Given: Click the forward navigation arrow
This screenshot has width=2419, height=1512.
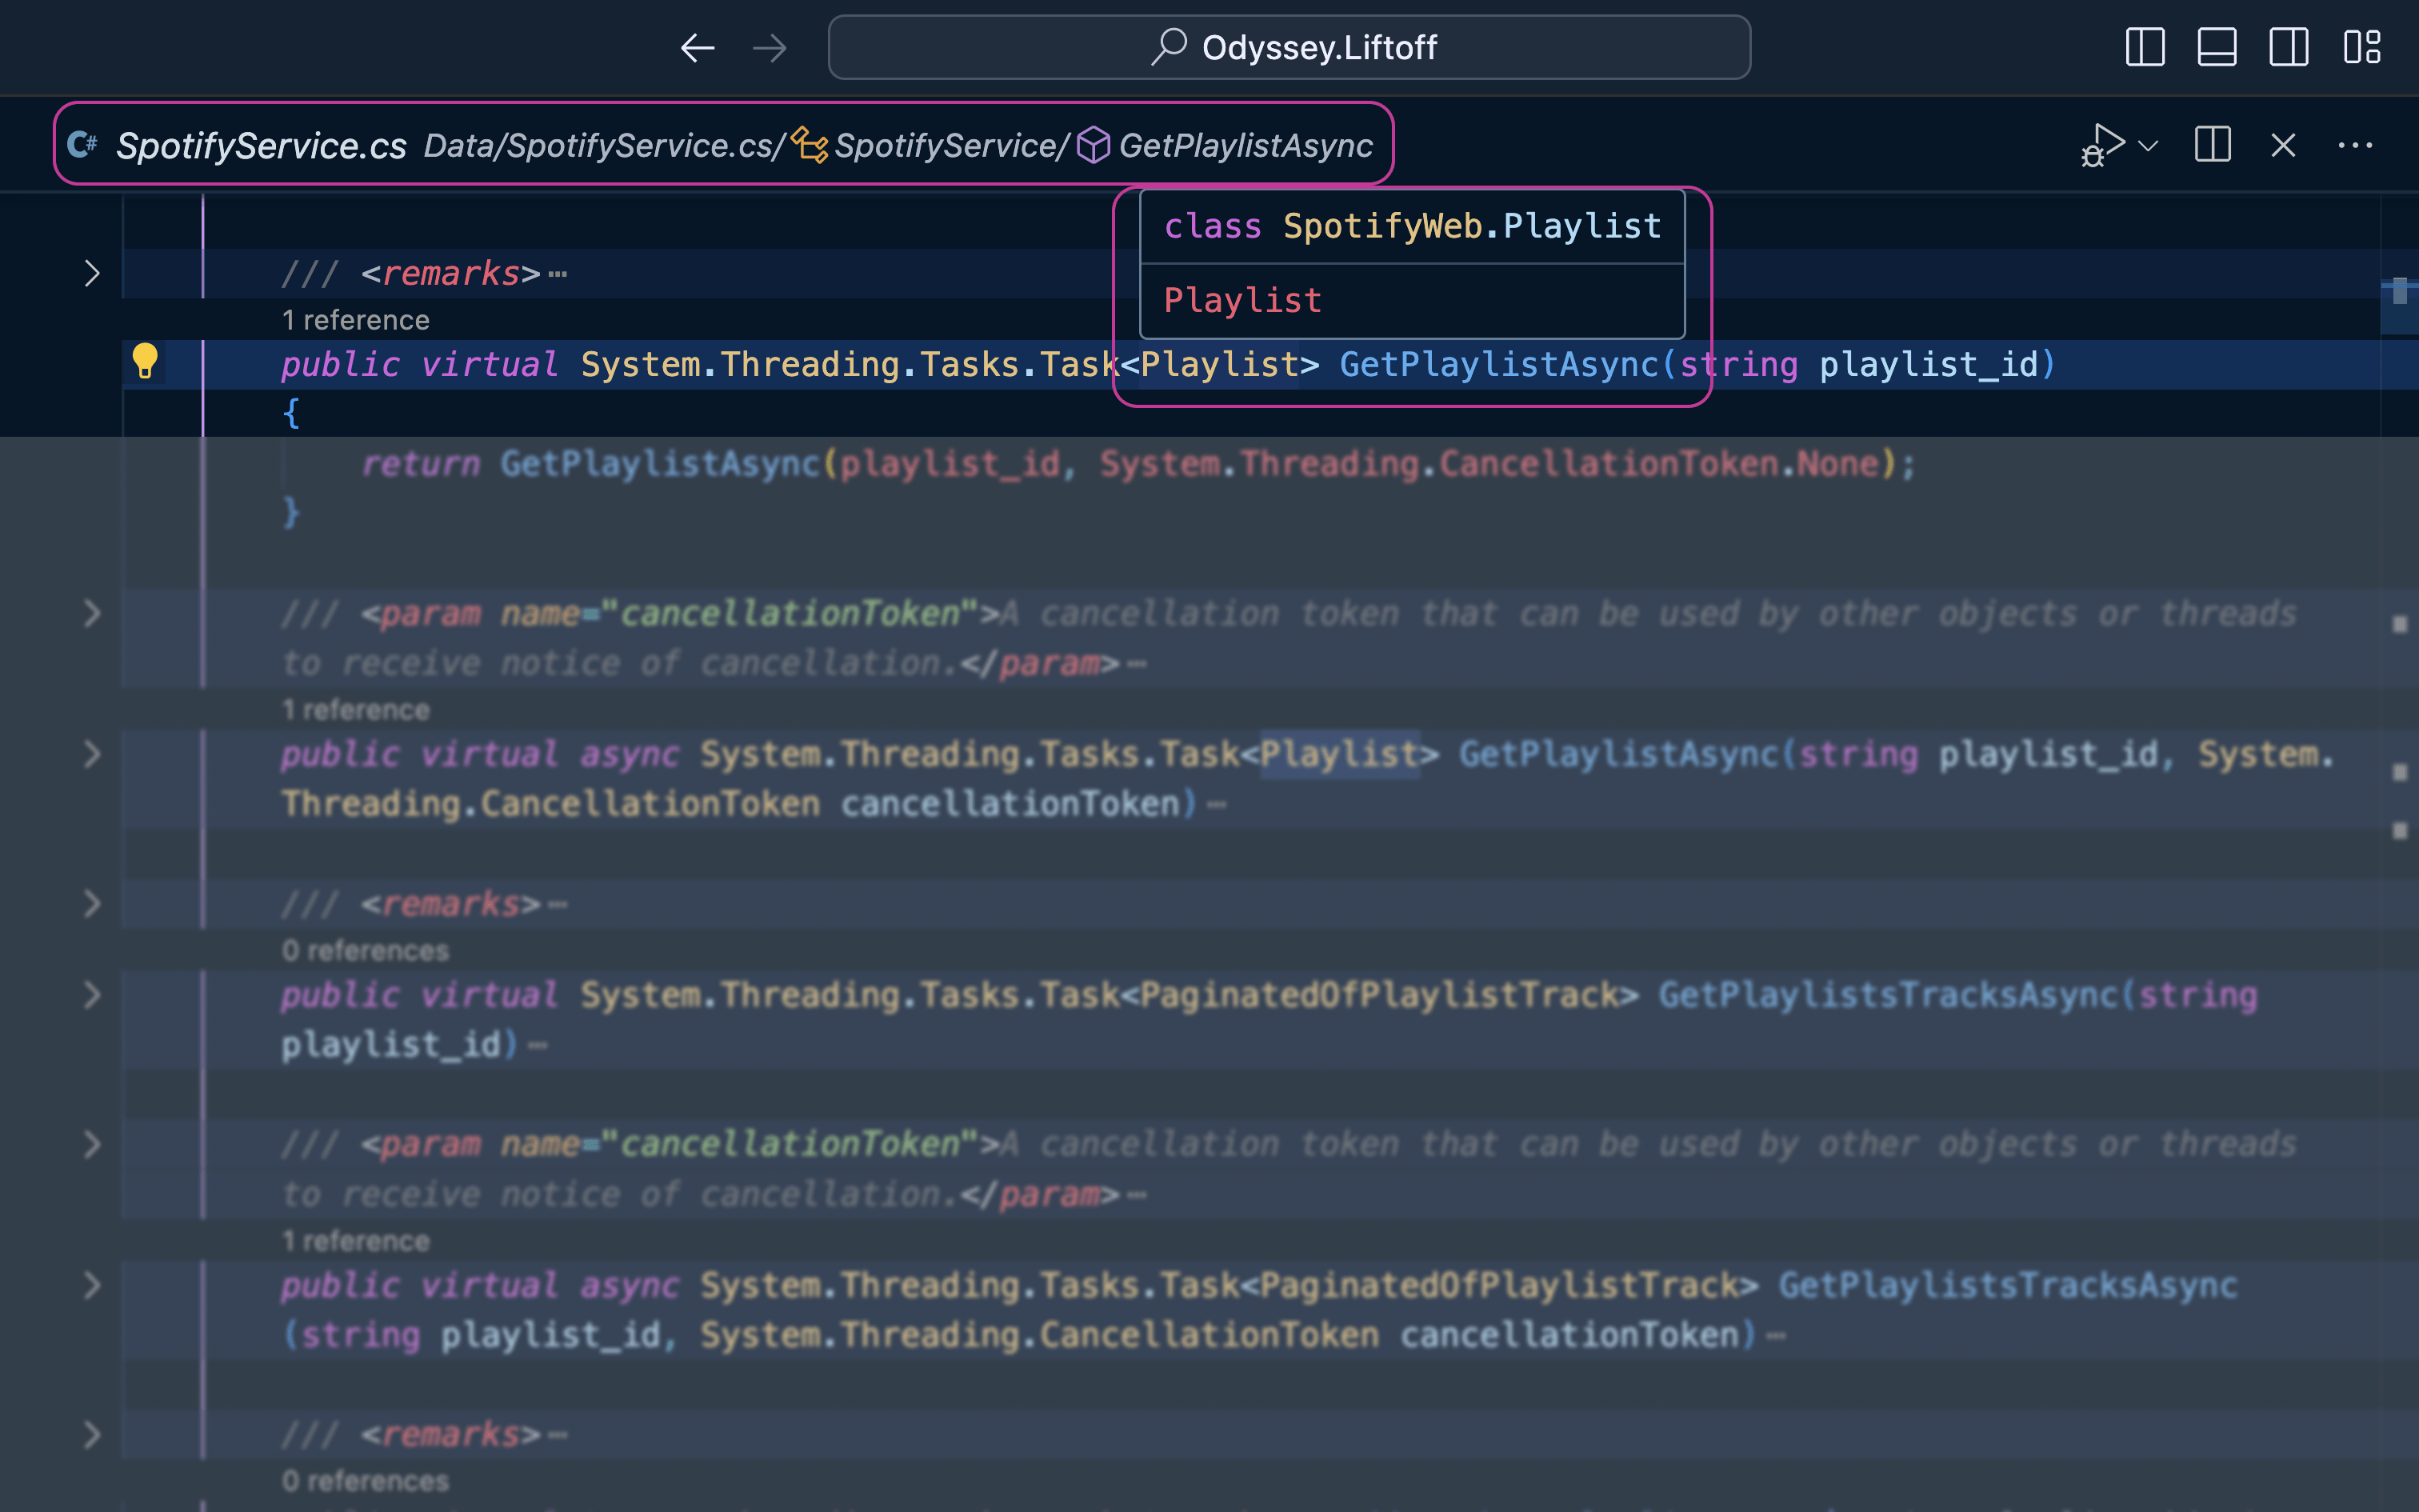Looking at the screenshot, I should pos(770,47).
